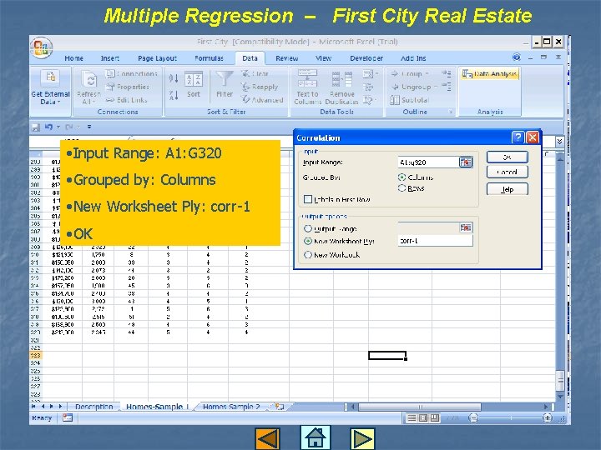
Task: Close the Correlation dialog
Action: 533,137
